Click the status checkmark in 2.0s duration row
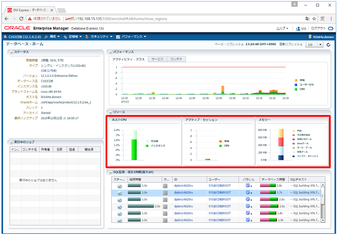337x235 pixels. (120, 207)
